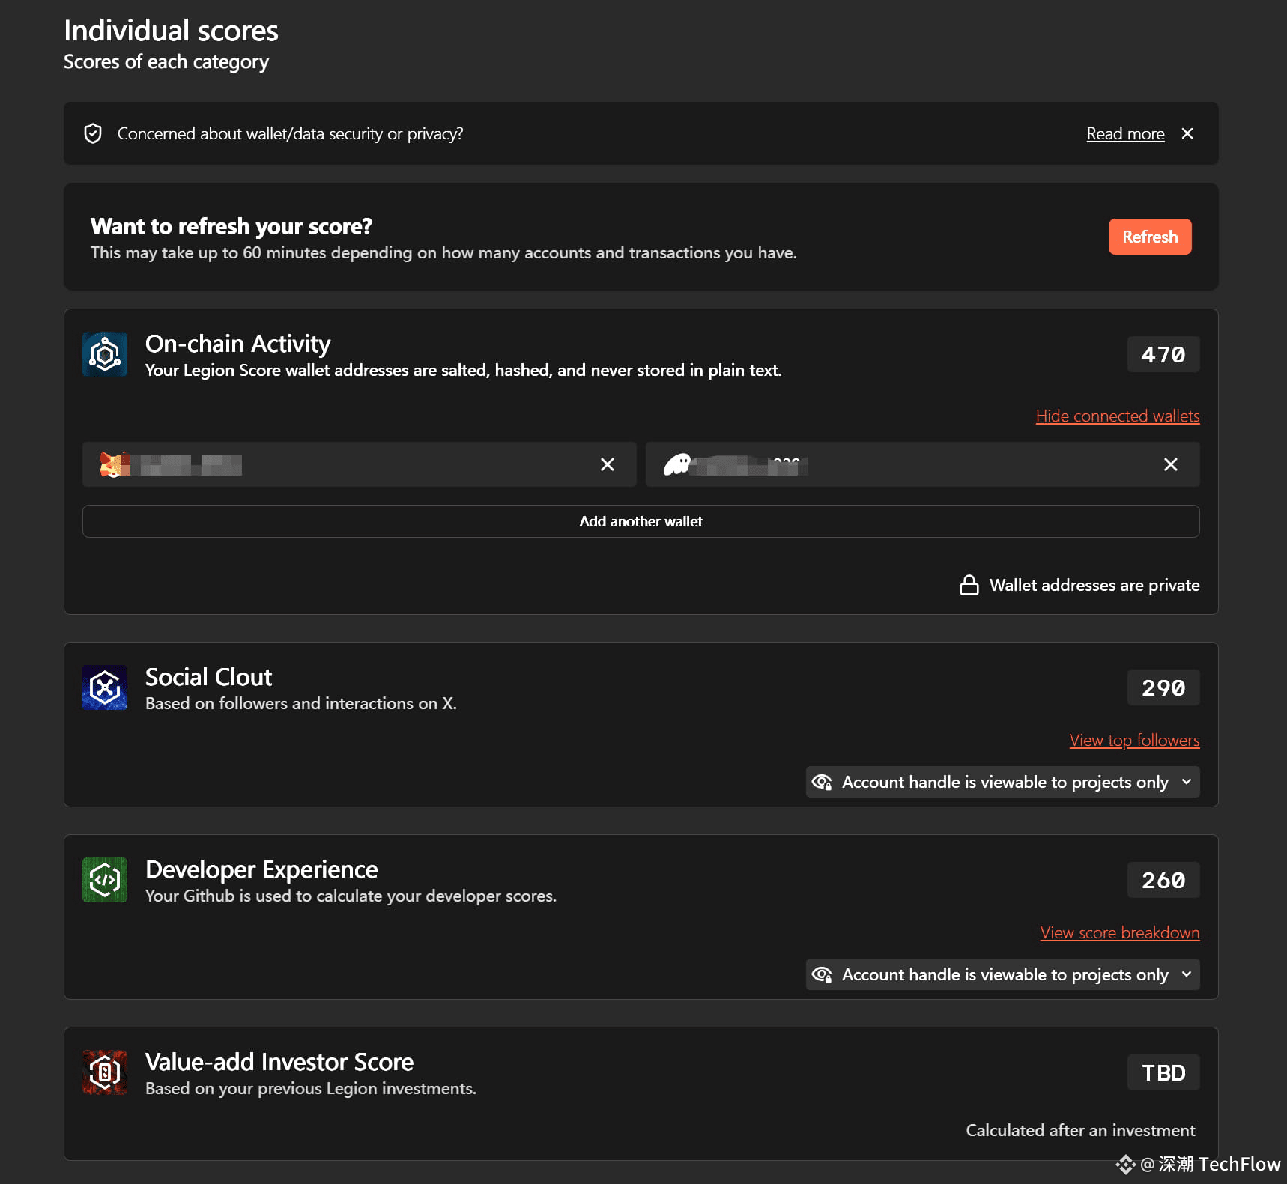Click the Refresh score button
Viewport: 1287px width, 1184px height.
(1150, 237)
